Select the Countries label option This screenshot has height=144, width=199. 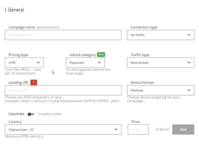coord(16,114)
